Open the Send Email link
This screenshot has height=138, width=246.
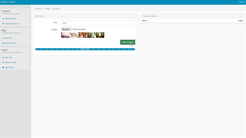pos(9,67)
